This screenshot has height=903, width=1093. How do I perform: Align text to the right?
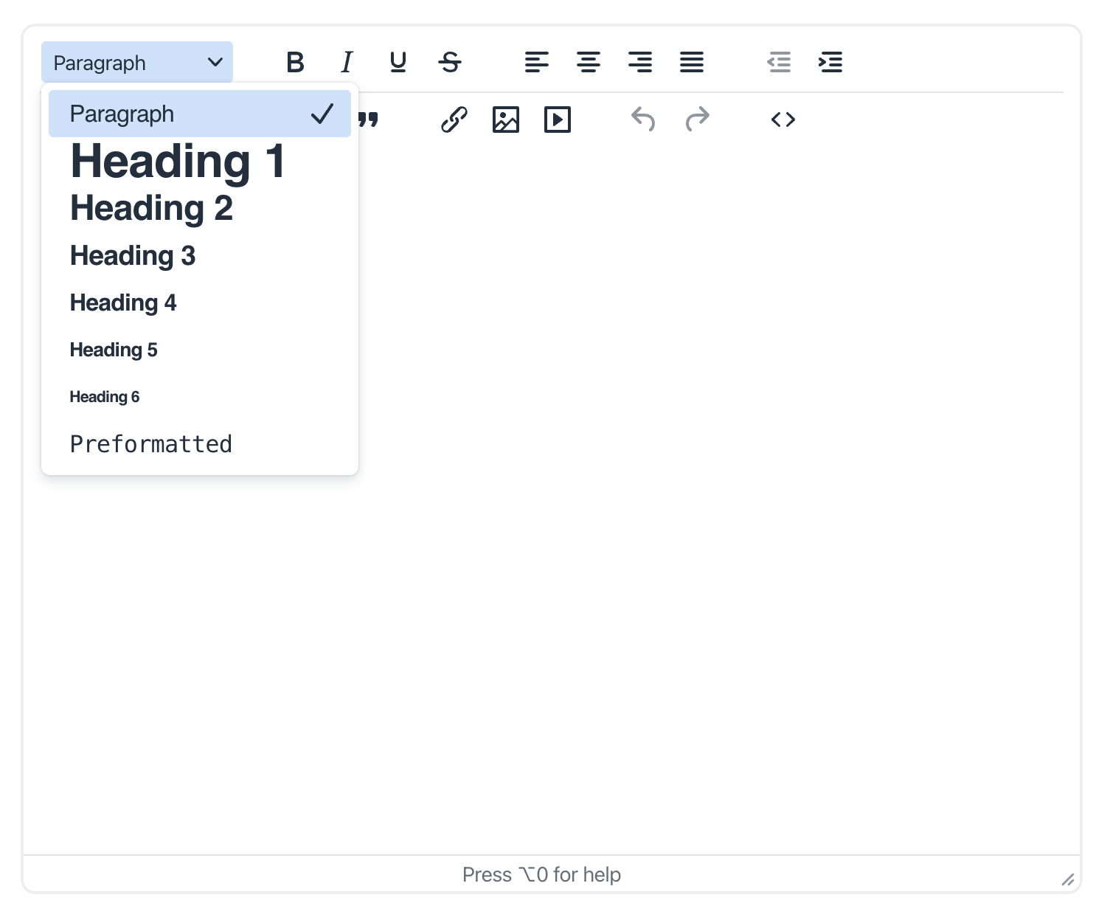640,63
